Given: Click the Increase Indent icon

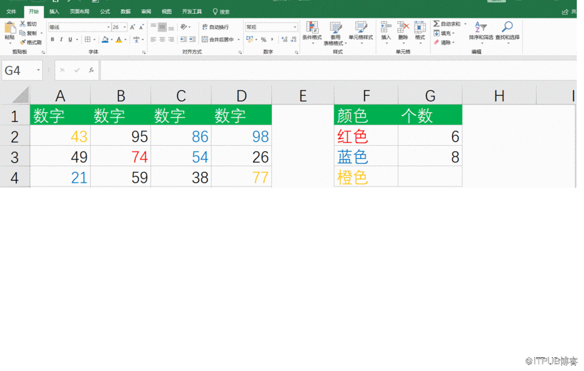Looking at the screenshot, I should coord(192,39).
